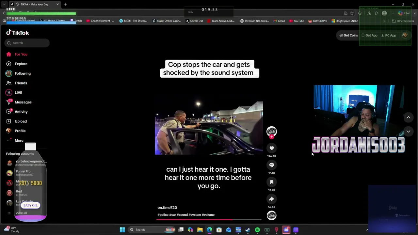
Task: Open the Team Arroyo Club bookmark
Action: [221, 21]
